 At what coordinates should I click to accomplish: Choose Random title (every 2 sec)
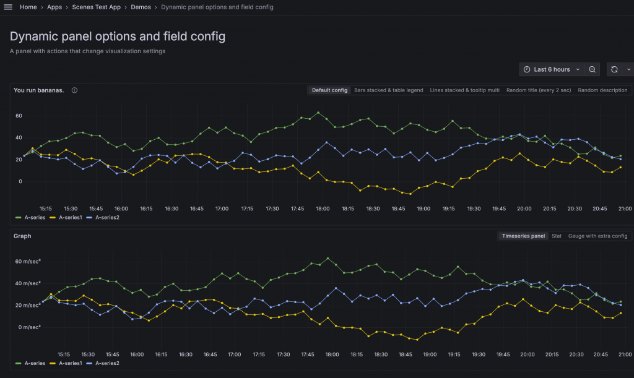538,90
